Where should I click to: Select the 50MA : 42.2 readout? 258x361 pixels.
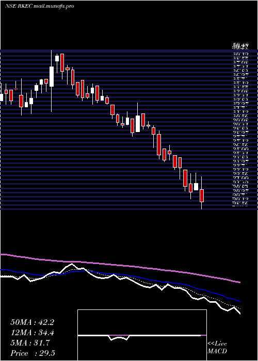(x=32, y=322)
